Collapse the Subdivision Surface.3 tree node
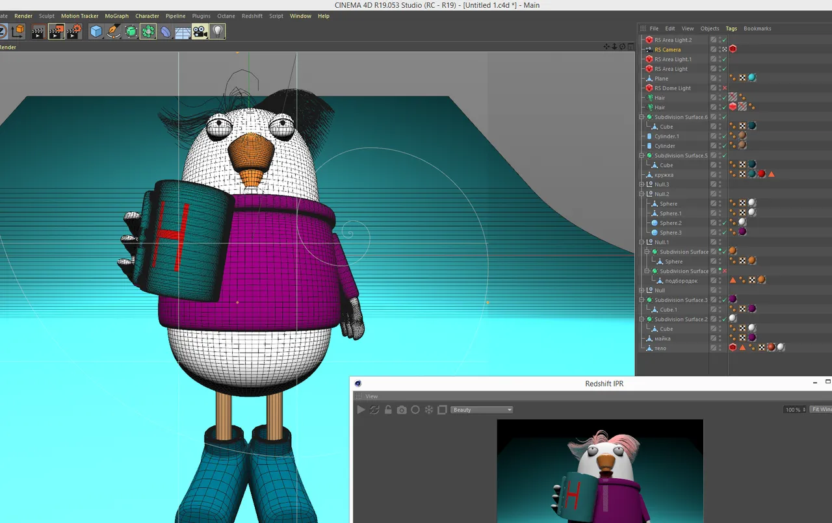The image size is (832, 523). 642,300
